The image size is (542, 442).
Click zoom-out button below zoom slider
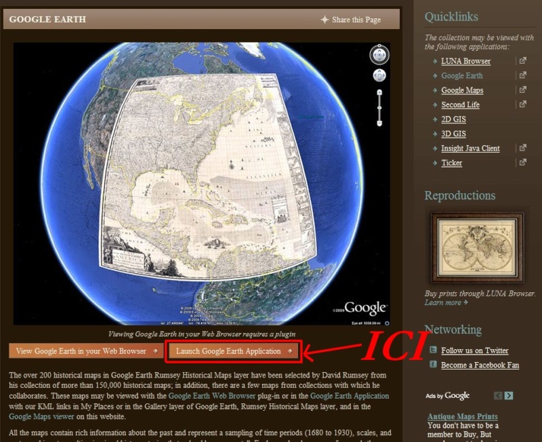[379, 123]
